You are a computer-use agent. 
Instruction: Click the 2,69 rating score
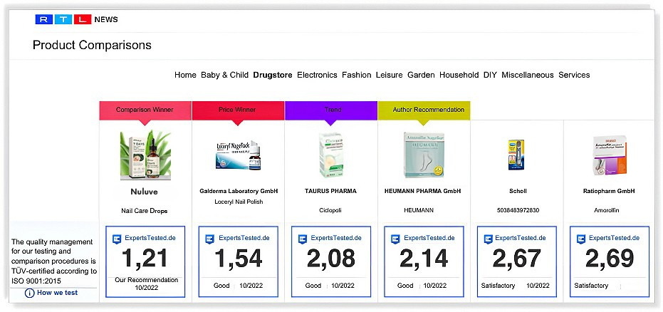[610, 259]
